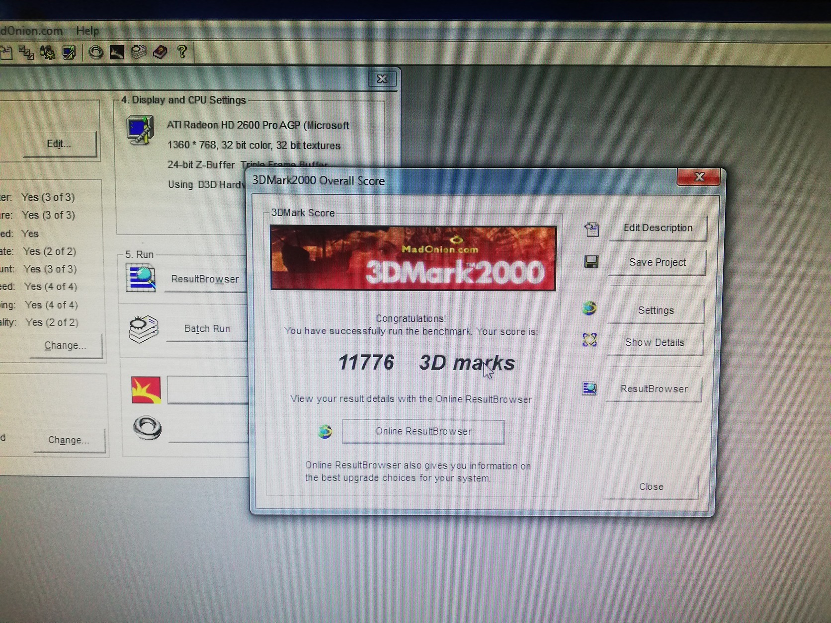Screen dimensions: 831x623
Task: Open Settings from the score dialog
Action: point(656,311)
